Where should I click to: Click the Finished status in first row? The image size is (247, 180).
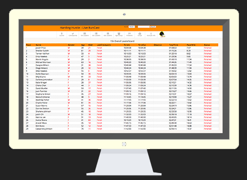208,48
